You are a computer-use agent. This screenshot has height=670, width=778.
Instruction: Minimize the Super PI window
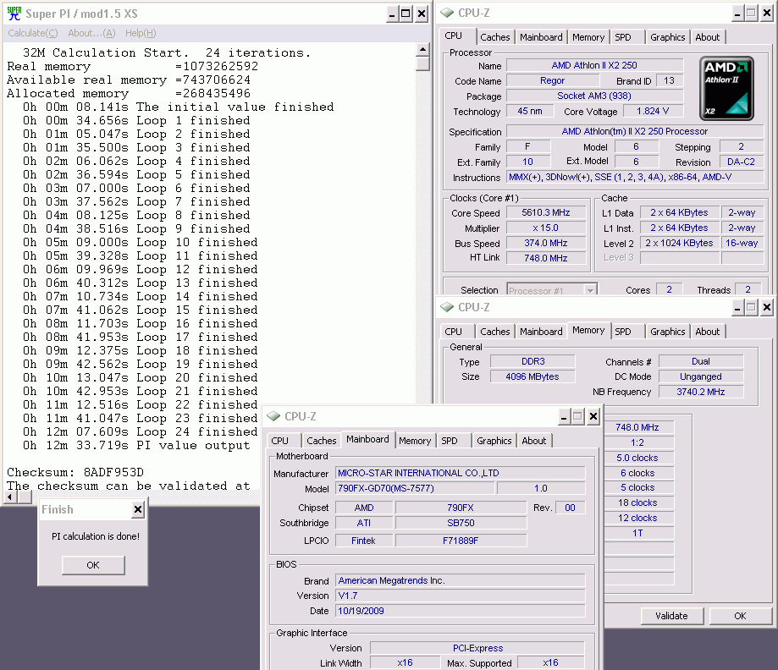coord(392,14)
